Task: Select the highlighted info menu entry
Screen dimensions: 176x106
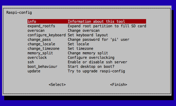Action: (x=87, y=21)
